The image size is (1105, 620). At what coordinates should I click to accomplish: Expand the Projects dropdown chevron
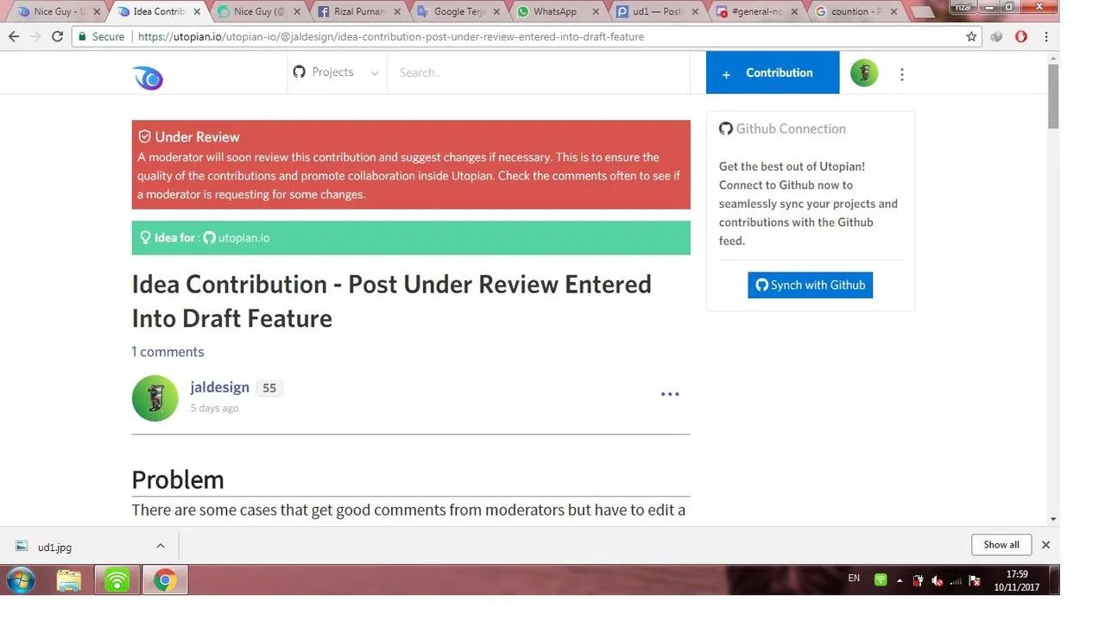click(375, 73)
